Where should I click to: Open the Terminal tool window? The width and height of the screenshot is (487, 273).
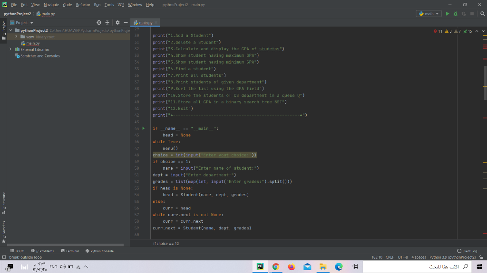pyautogui.click(x=69, y=251)
